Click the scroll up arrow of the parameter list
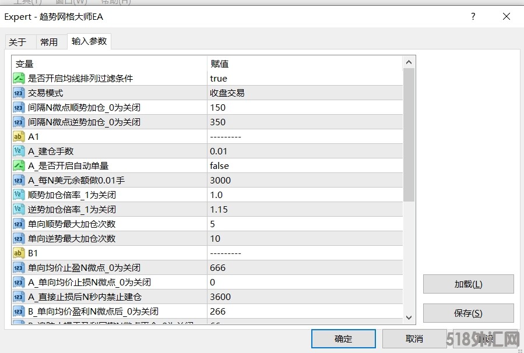 click(x=409, y=62)
